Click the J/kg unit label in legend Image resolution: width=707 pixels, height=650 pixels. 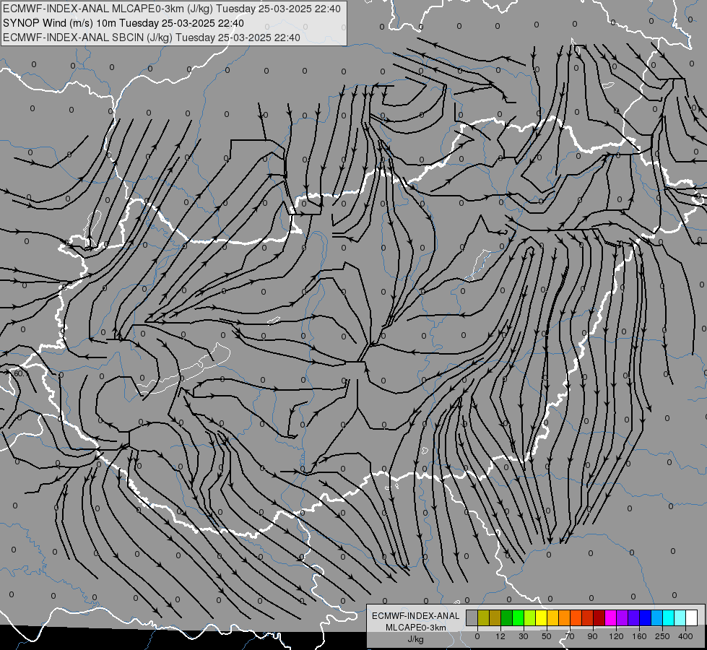pos(415,639)
